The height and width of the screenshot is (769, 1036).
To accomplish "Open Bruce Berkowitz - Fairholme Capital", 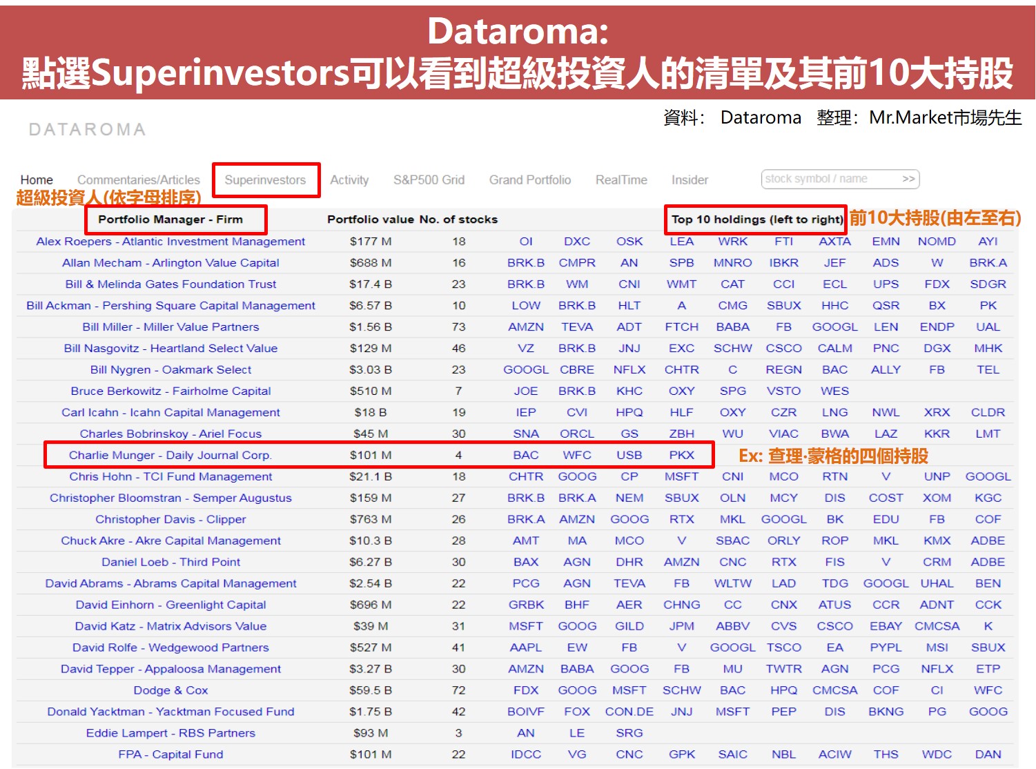I will click(170, 391).
